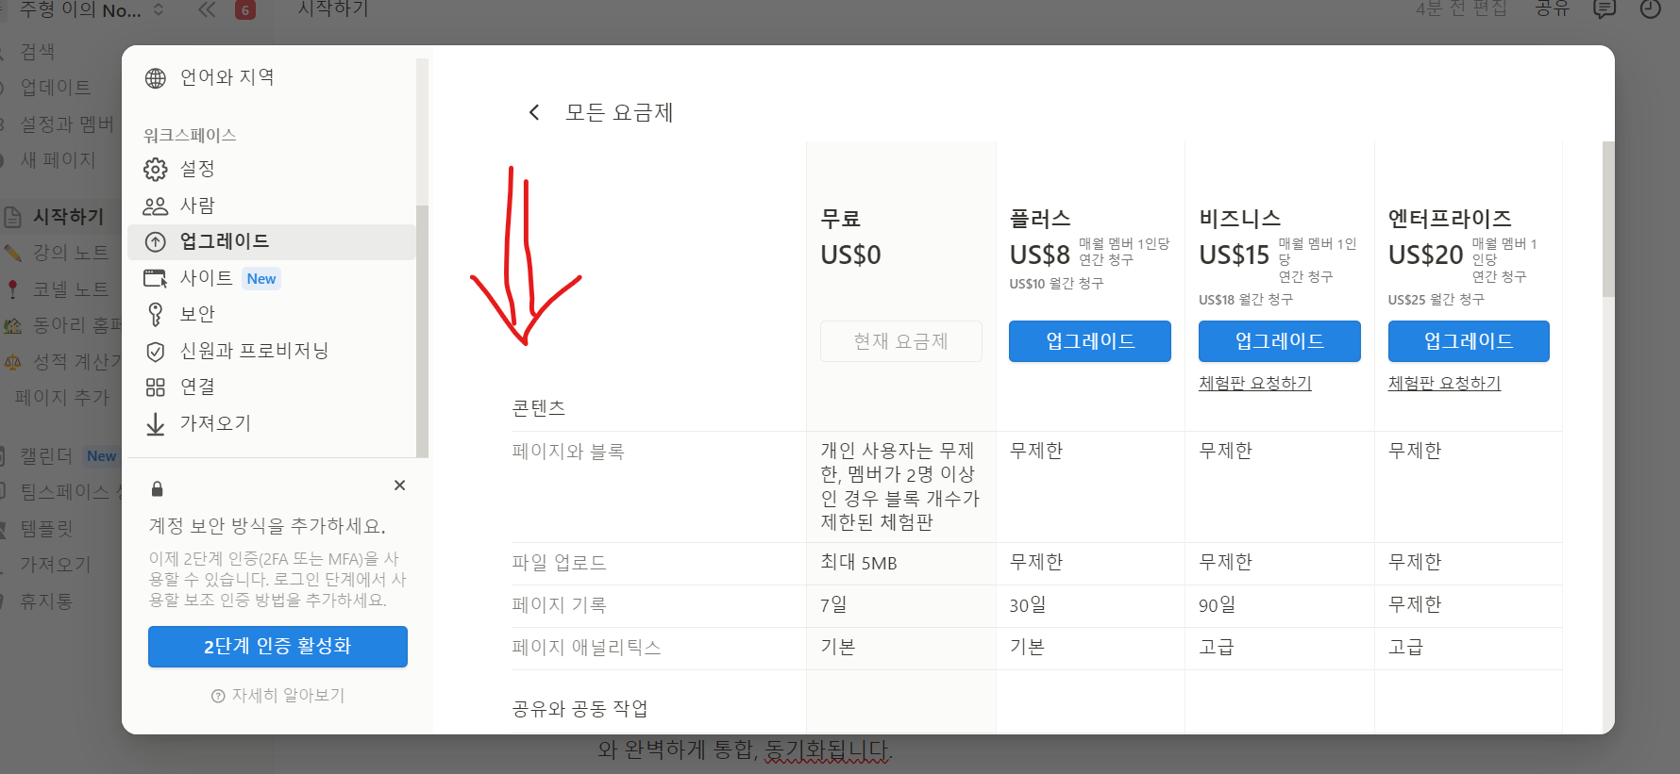Open 보안 key icon item
This screenshot has height=774, width=1680.
coord(272,314)
